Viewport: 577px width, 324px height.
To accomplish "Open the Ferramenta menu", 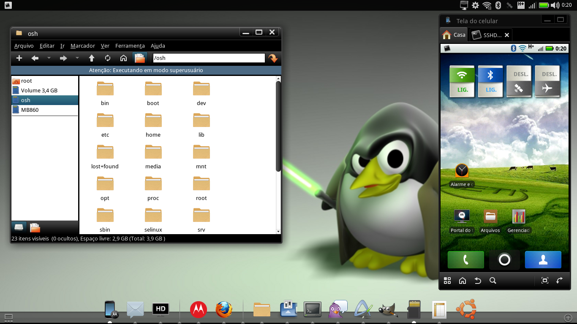I will pyautogui.click(x=130, y=46).
